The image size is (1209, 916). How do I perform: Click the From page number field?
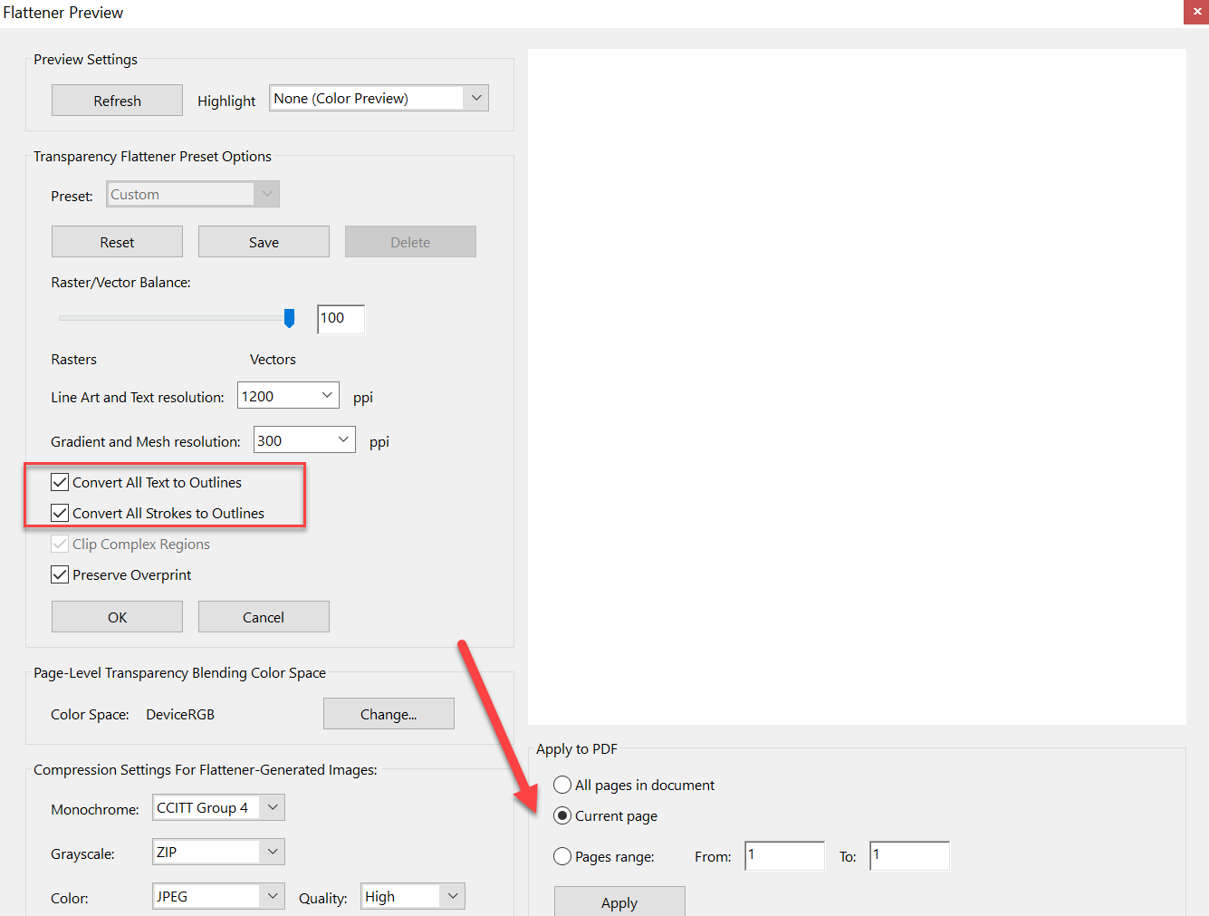tap(784, 855)
